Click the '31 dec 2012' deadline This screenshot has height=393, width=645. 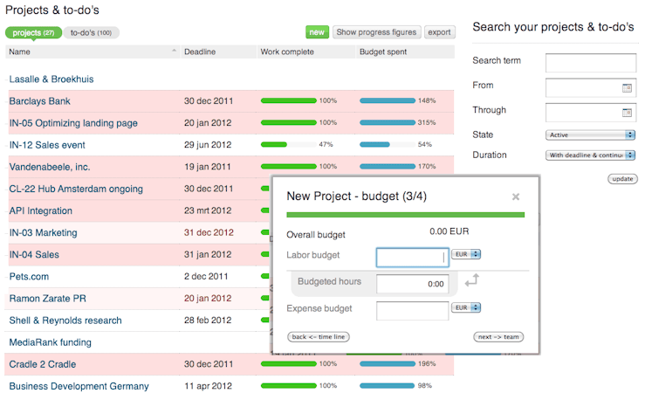pos(209,232)
